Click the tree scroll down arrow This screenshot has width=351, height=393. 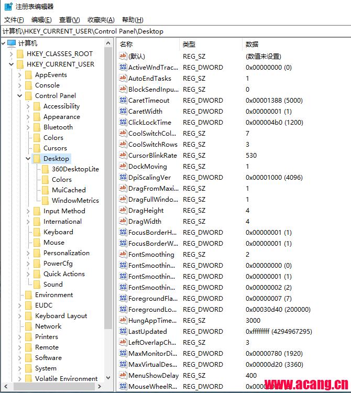click(108, 378)
